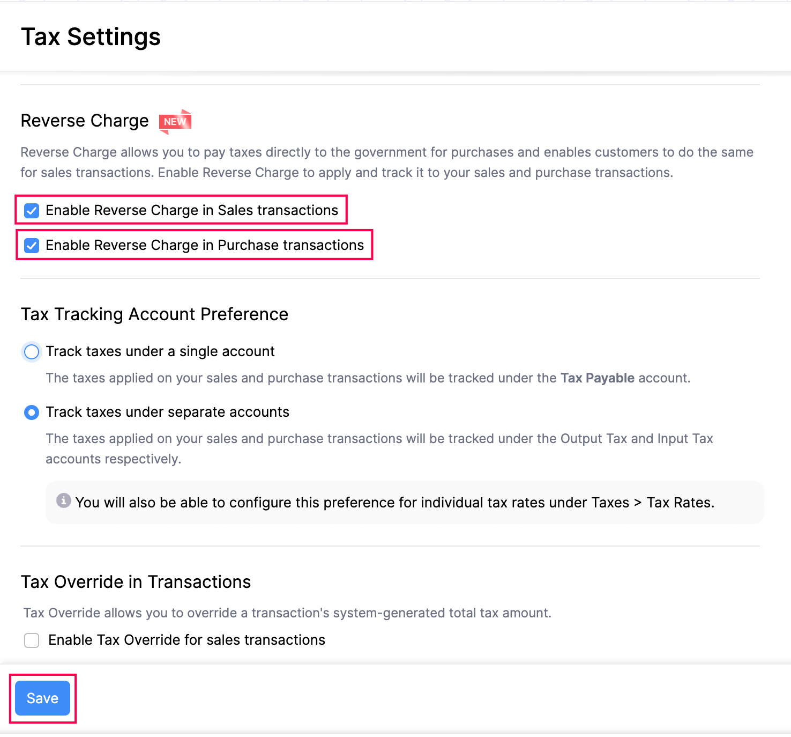The height and width of the screenshot is (737, 791).
Task: Click the Reverse Charge description paragraph
Action: pos(386,162)
